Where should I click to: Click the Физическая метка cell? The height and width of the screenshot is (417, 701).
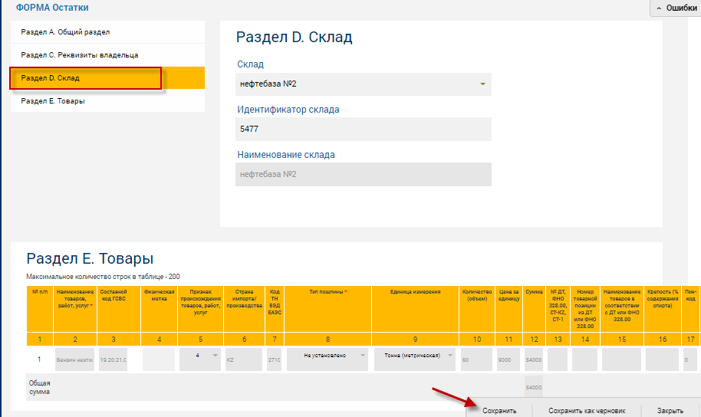click(159, 359)
